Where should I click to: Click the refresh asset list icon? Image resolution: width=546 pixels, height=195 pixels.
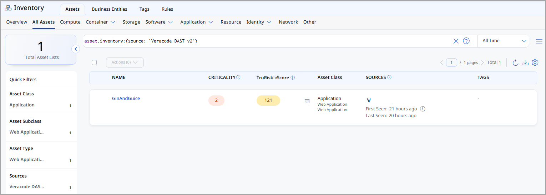[515, 63]
